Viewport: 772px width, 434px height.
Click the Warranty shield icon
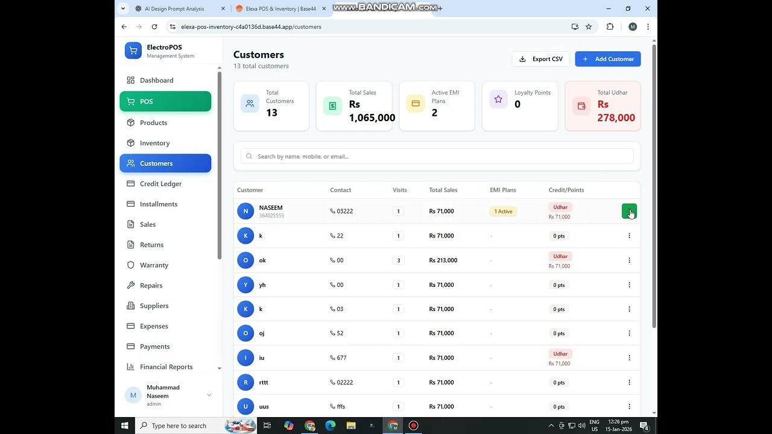pos(130,265)
